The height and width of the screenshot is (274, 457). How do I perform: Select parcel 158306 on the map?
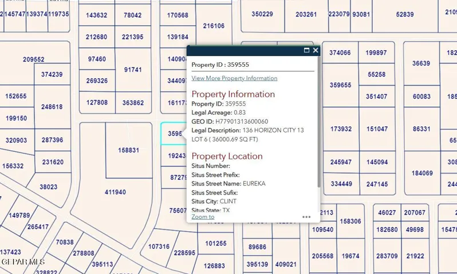tap(350, 221)
